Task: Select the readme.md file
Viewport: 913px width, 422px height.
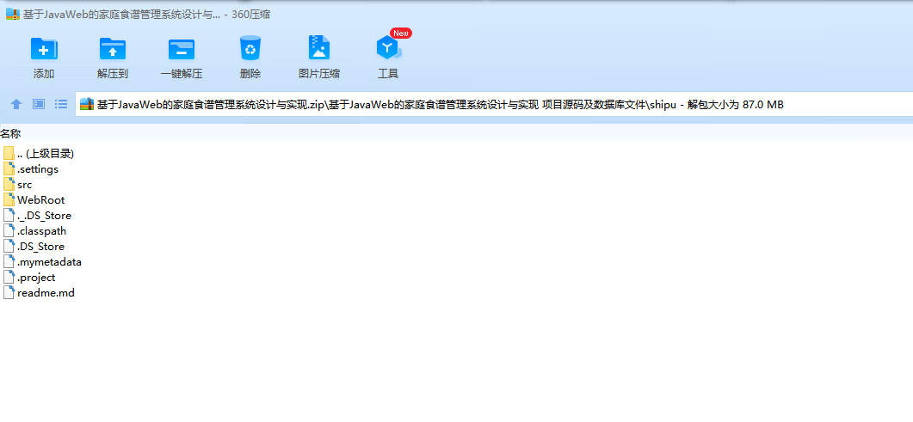Action: (39, 293)
